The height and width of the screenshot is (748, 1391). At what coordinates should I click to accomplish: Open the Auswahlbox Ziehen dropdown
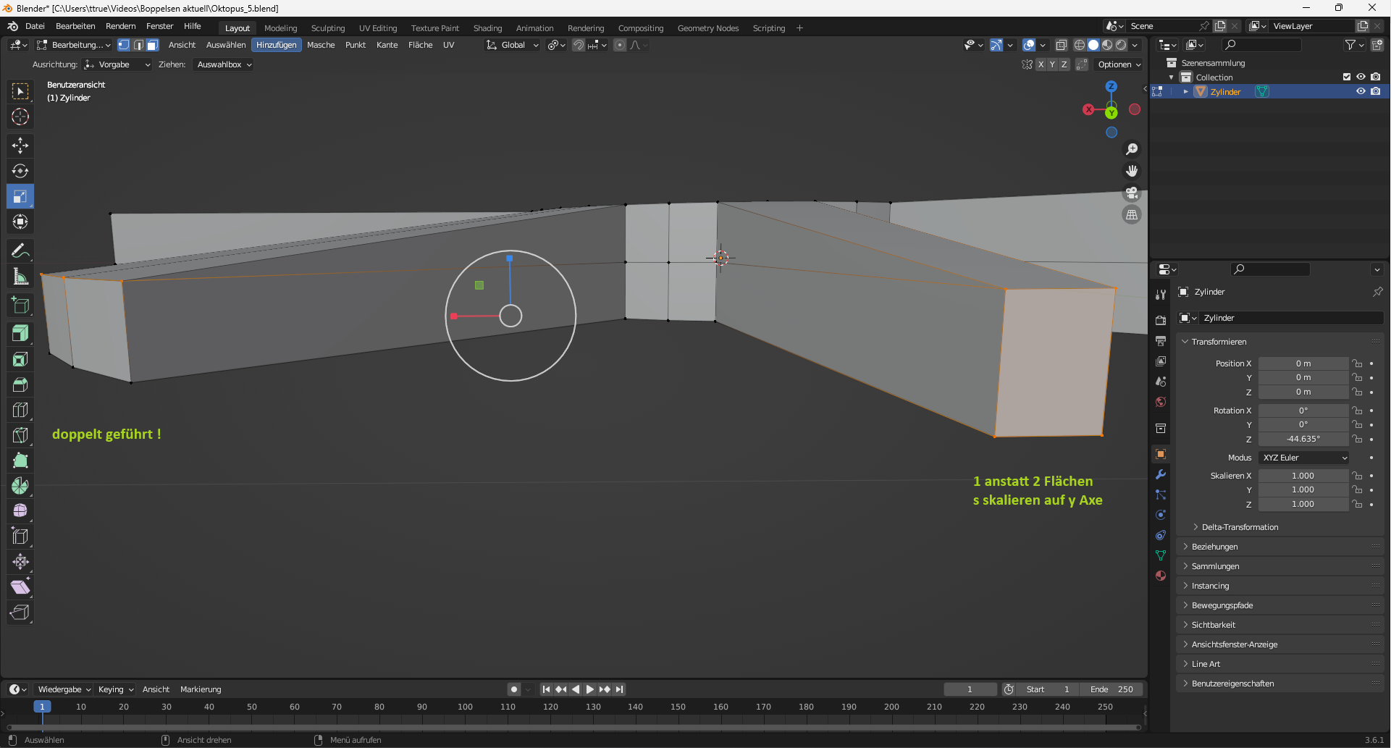point(224,64)
